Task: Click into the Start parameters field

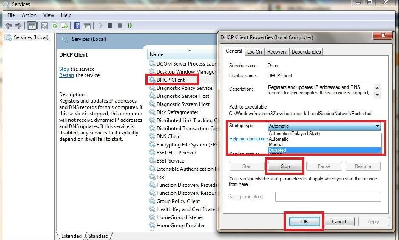Action: point(328,197)
